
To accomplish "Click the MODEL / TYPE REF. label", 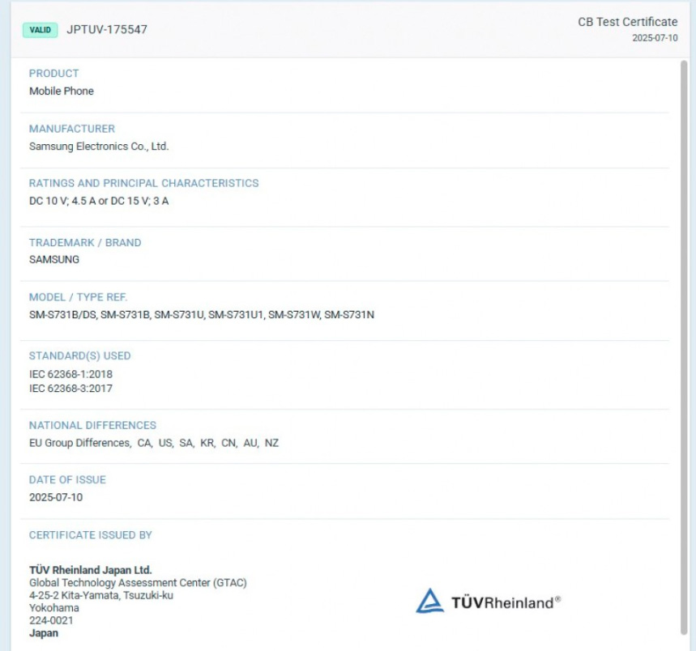I will [78, 297].
